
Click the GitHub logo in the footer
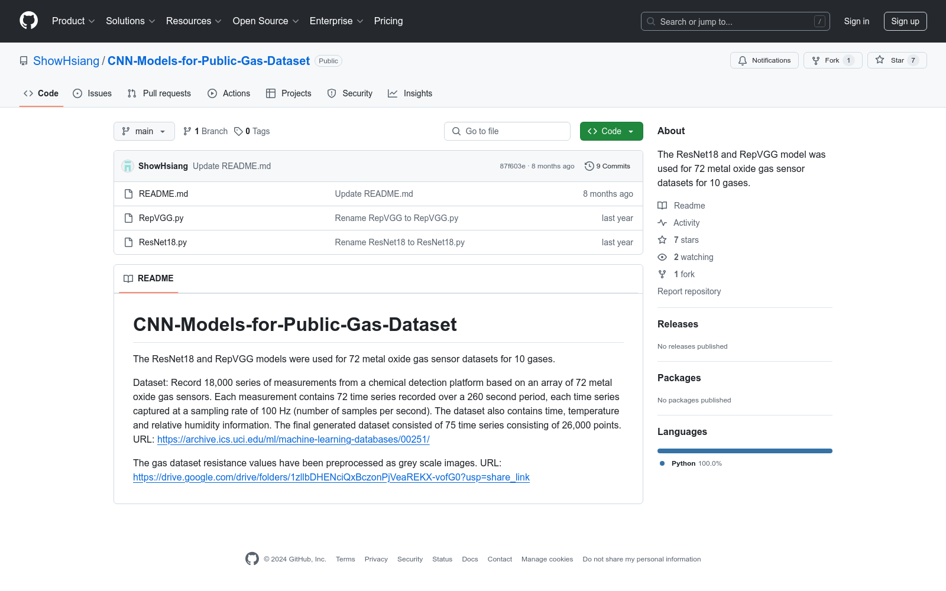(x=252, y=558)
